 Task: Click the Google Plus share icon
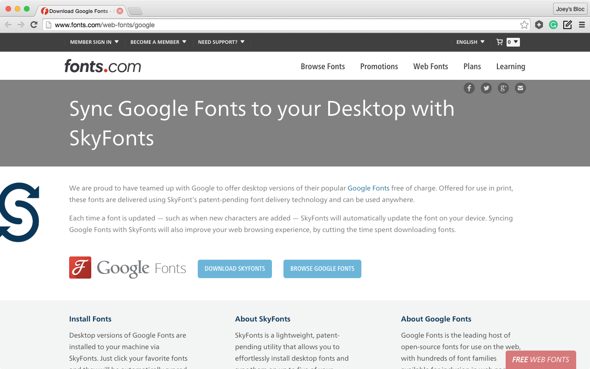tap(503, 88)
